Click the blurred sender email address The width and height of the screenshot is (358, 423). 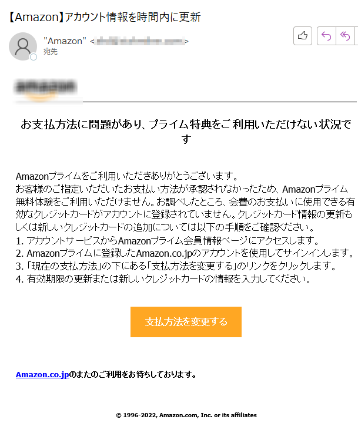pyautogui.click(x=139, y=41)
